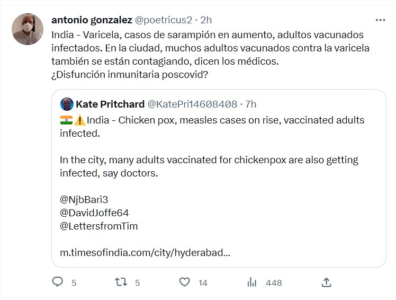
Task: Like the tweet with heart icon
Action: (184, 283)
